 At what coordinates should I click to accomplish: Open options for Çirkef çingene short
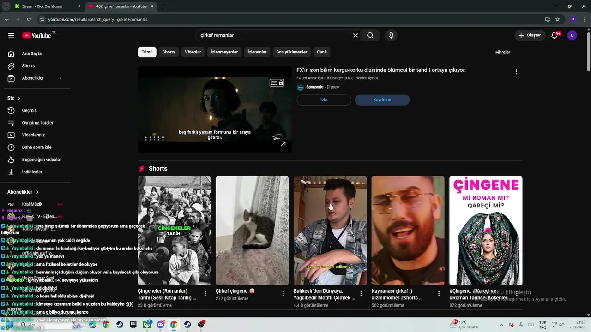[283, 293]
